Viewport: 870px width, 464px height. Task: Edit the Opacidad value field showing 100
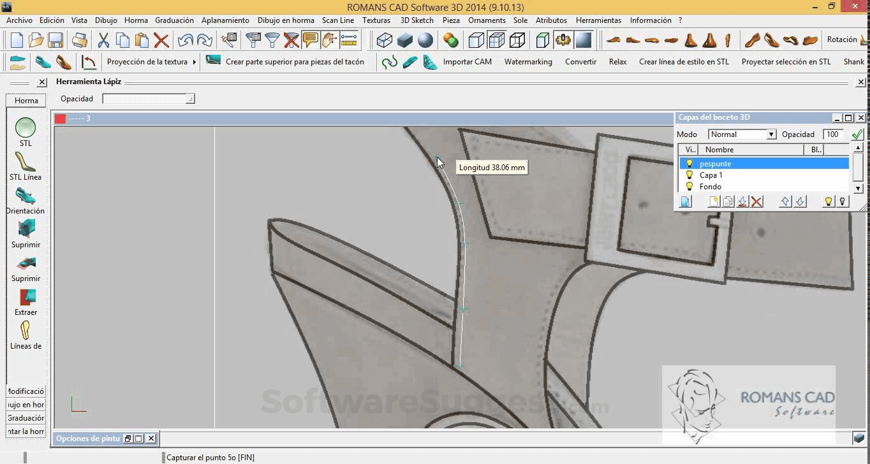pyautogui.click(x=834, y=134)
